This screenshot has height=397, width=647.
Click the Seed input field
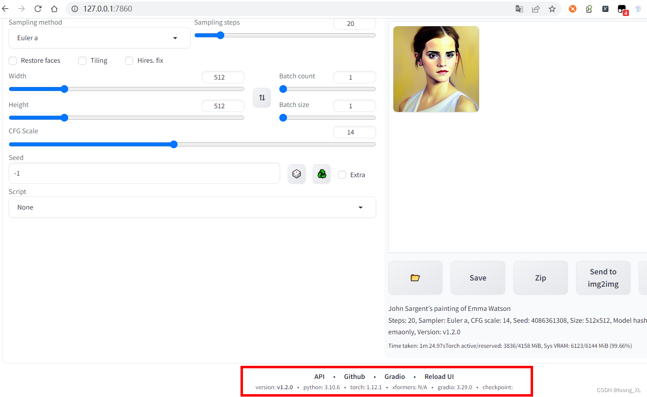point(144,173)
